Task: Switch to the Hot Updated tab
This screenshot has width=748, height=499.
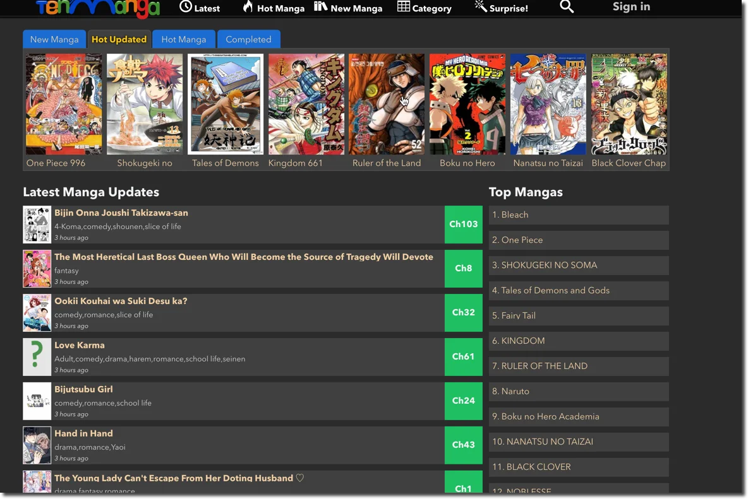Action: pyautogui.click(x=119, y=40)
